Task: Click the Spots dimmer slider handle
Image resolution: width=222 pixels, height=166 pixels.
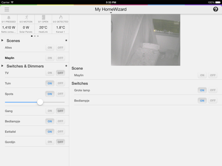Action: (x=40, y=102)
